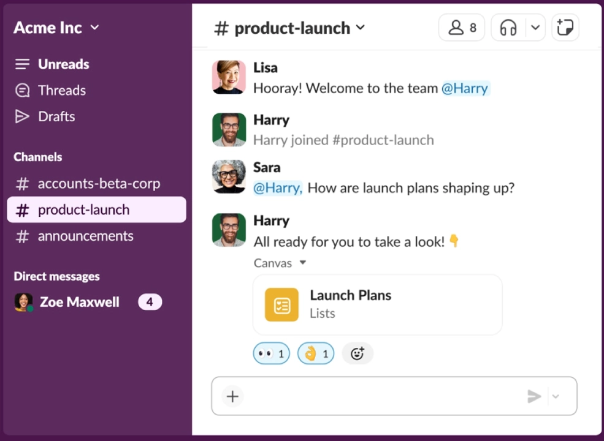
Task: Click the send message arrow icon
Action: point(534,396)
